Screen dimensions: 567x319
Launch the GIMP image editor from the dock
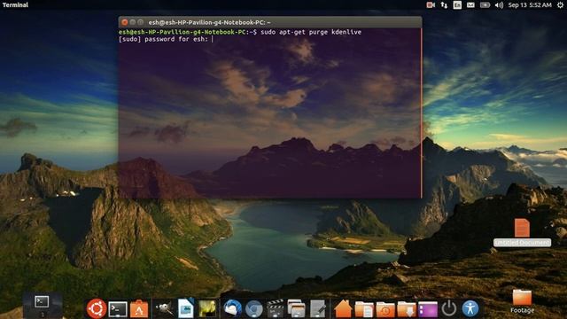tap(164, 308)
